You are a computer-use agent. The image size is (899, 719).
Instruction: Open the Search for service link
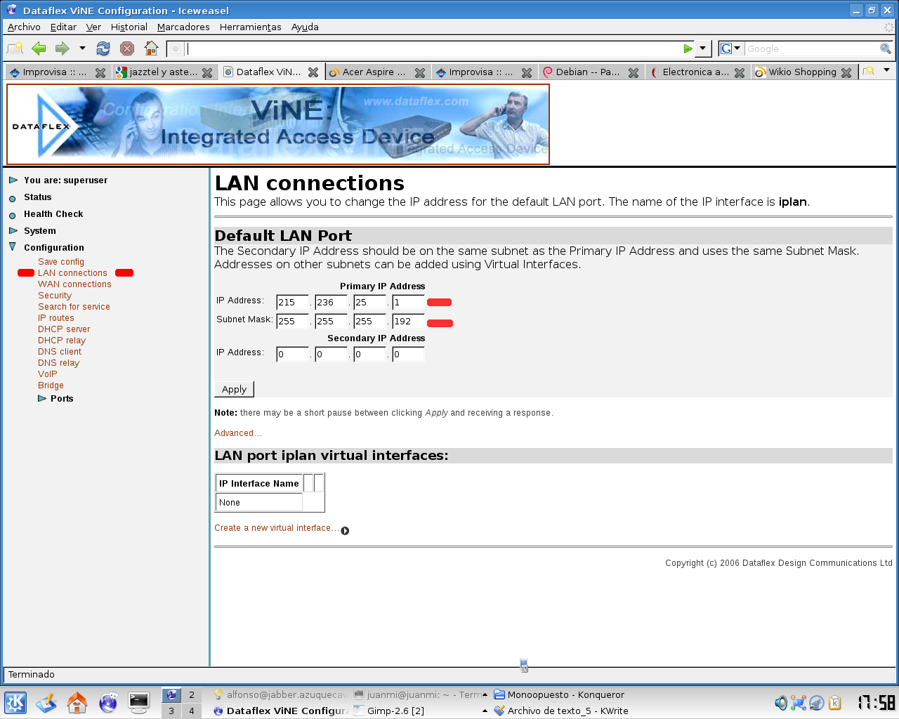[74, 307]
